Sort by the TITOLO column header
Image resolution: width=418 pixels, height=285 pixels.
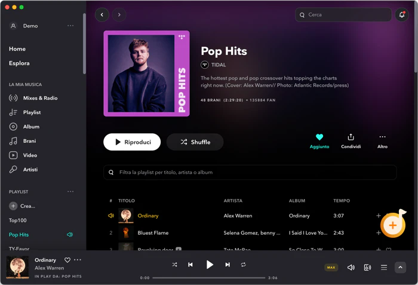(127, 201)
